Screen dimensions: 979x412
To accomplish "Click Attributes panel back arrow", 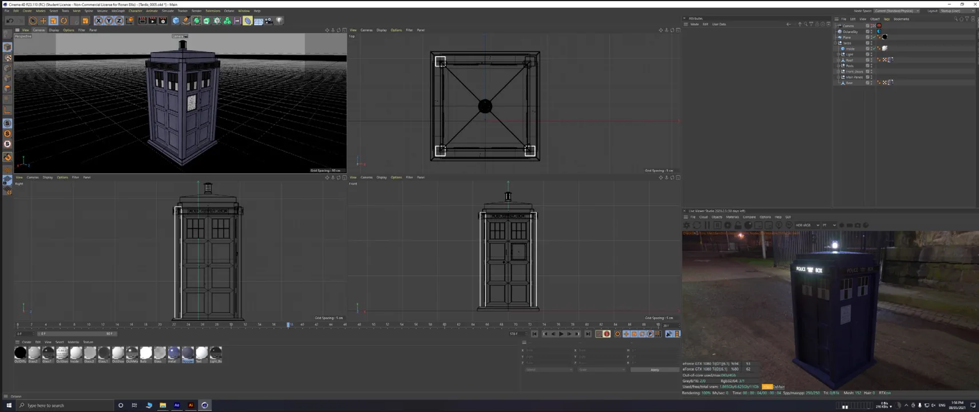I will tap(788, 25).
